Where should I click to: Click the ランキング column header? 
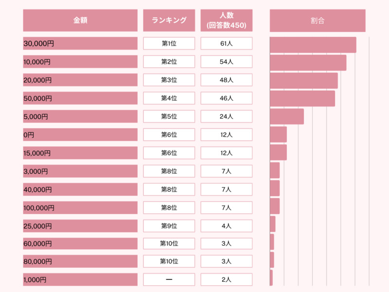pos(169,20)
